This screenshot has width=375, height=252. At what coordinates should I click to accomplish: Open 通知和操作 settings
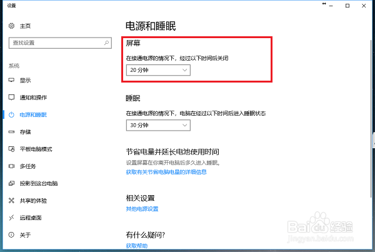click(33, 98)
